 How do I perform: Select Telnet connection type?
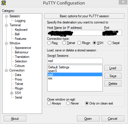pyautogui.click(x=69, y=43)
